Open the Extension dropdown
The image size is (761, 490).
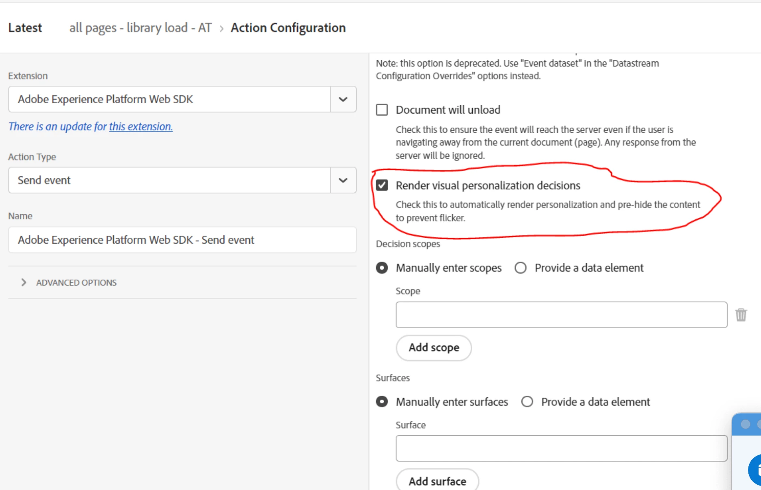tap(343, 99)
